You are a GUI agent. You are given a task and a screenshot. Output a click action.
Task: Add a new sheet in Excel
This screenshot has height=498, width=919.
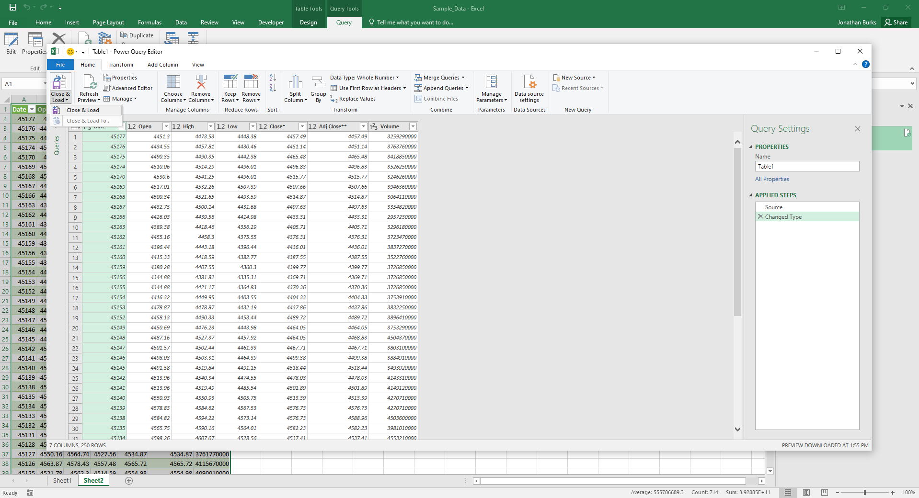click(x=129, y=481)
